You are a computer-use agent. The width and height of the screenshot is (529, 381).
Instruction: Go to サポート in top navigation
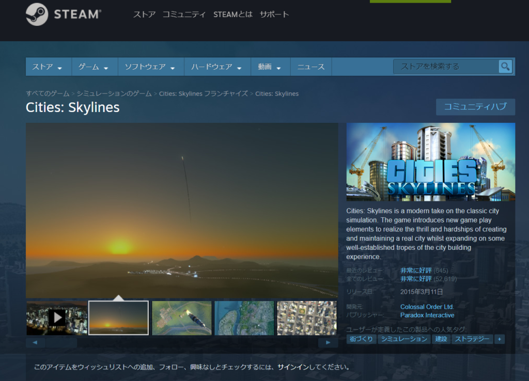coord(274,14)
